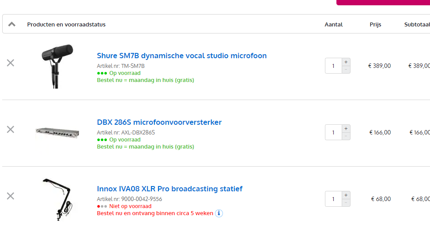Screen dimensions: 430x231
Task: Increase Shure SM7B quantity with plus
Action: (x=346, y=62)
